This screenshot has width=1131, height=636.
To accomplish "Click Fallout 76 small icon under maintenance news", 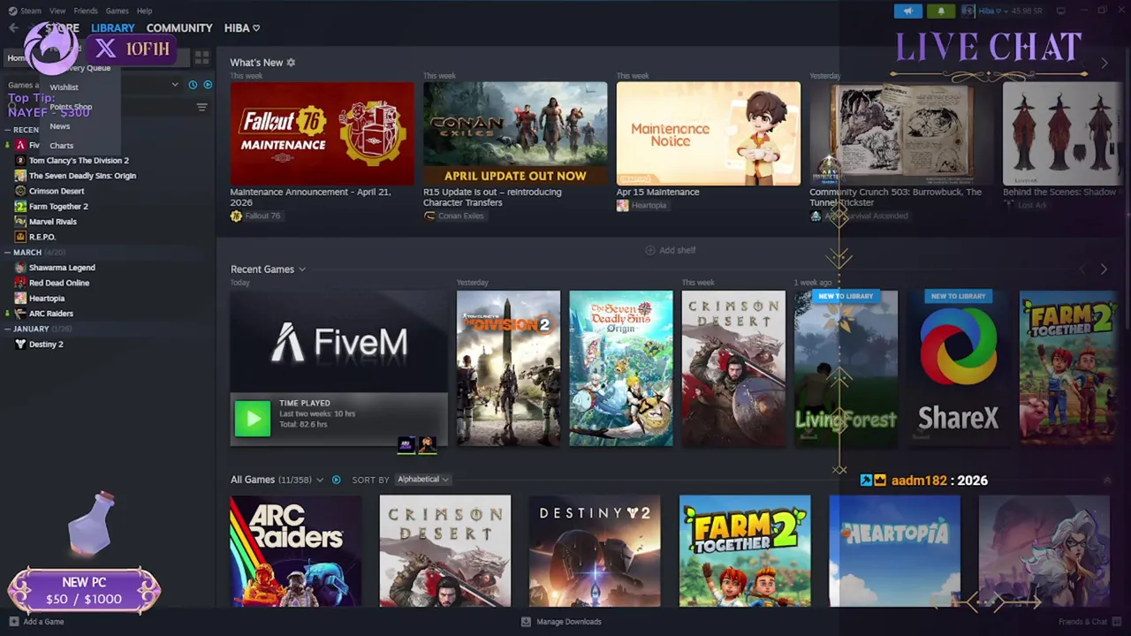I will pyautogui.click(x=236, y=216).
